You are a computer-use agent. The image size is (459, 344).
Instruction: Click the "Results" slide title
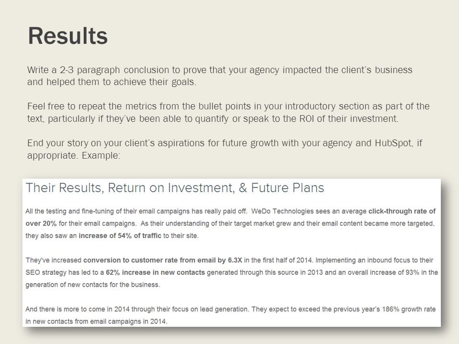pyautogui.click(x=67, y=36)
